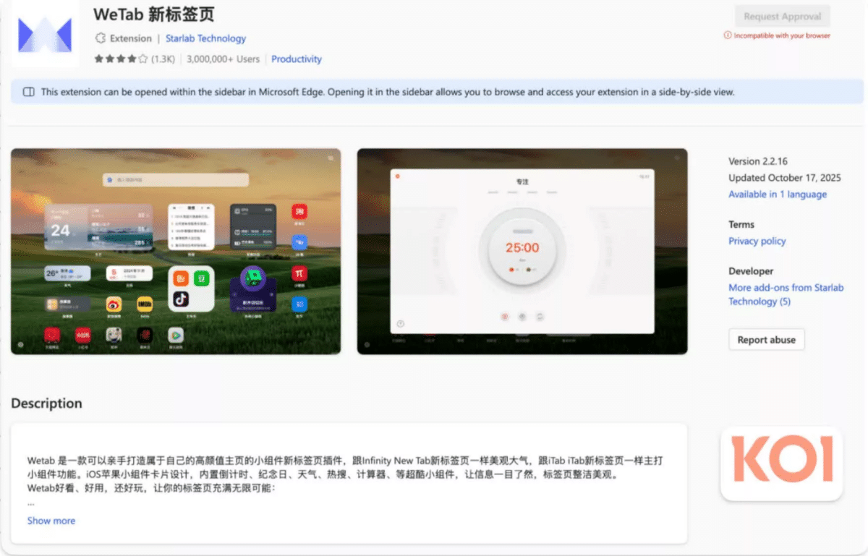
Task: Click the TikTok icon in first screenshot
Action: coord(181,300)
